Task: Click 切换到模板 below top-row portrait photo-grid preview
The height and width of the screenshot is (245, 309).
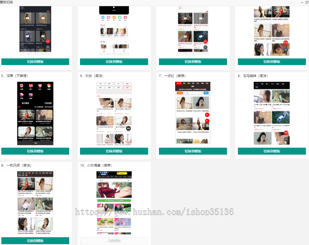Action: coord(272,62)
